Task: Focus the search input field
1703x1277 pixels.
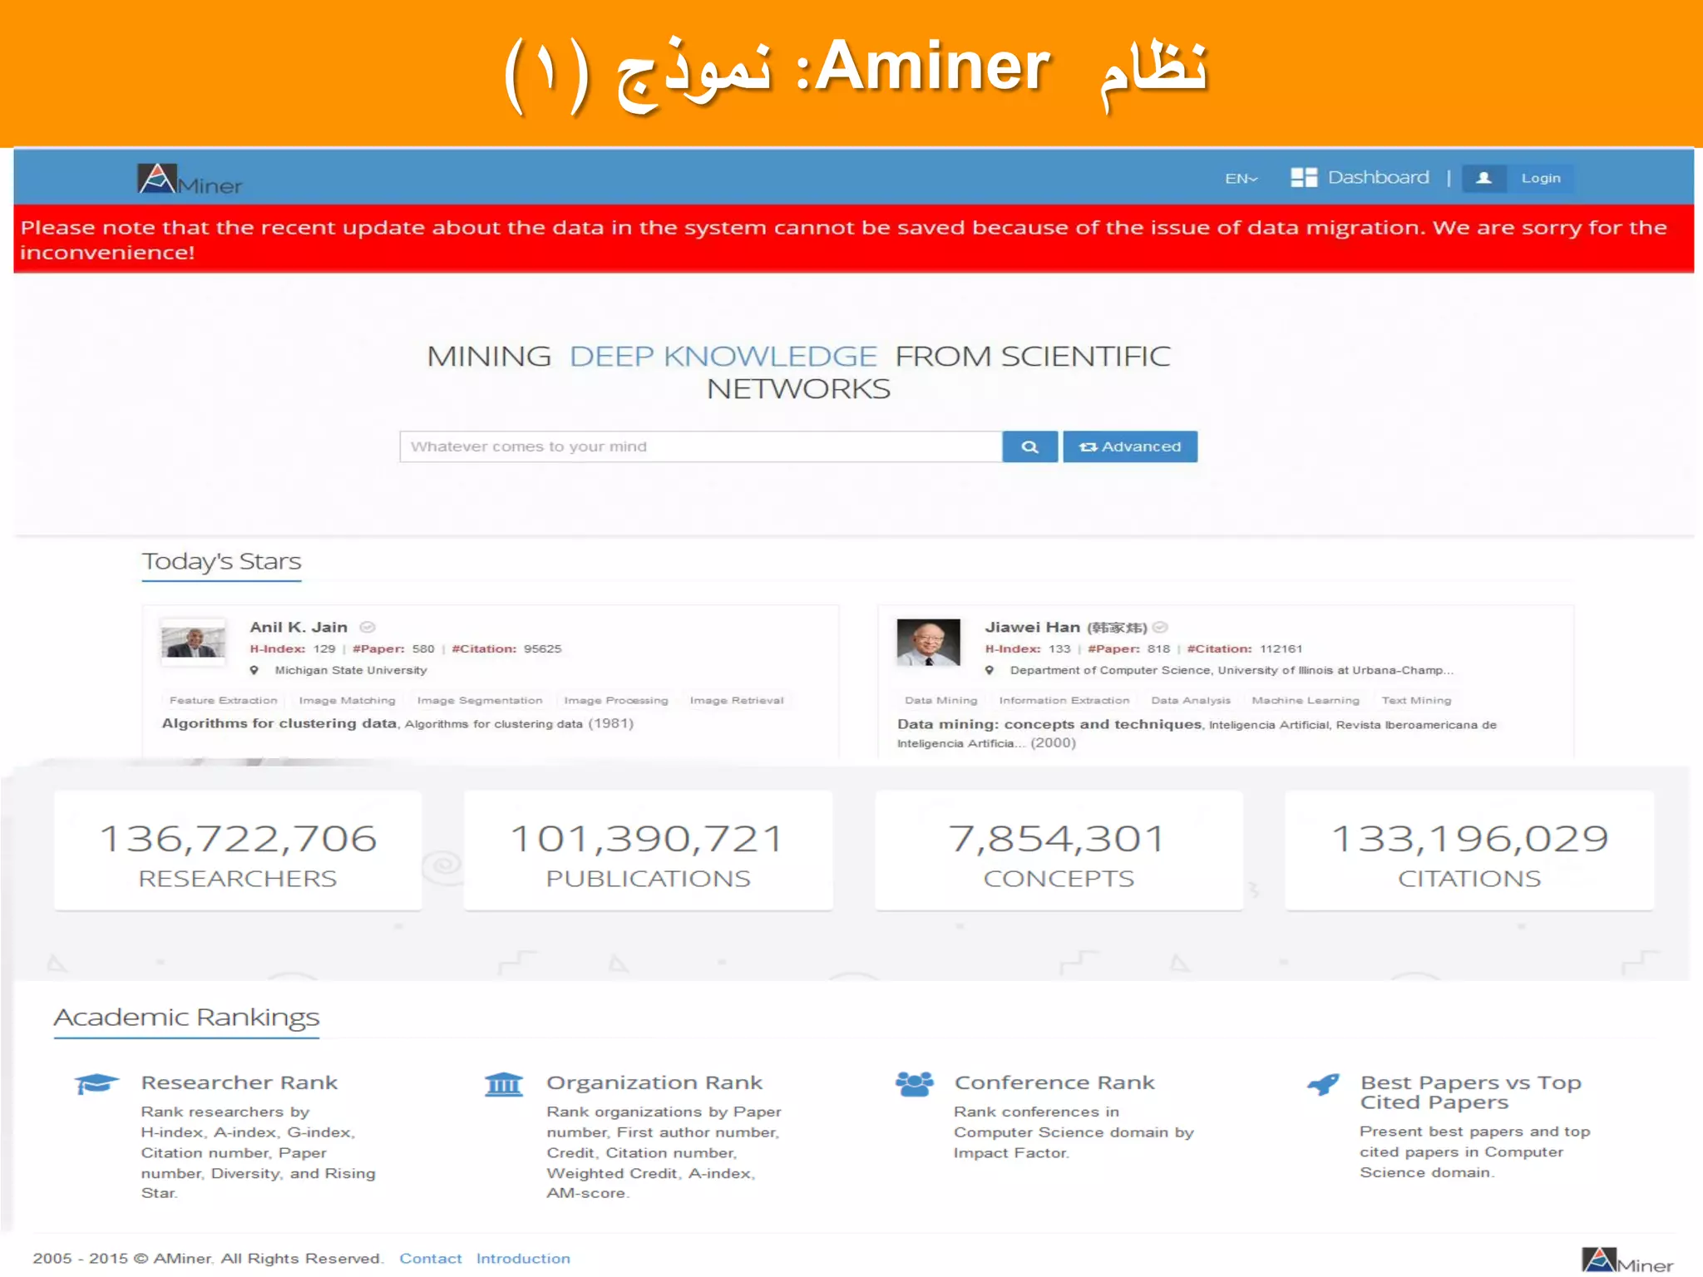Action: [x=700, y=446]
